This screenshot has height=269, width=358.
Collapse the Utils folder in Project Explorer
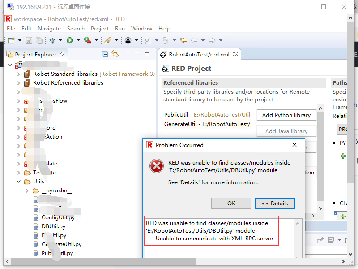[18, 182]
